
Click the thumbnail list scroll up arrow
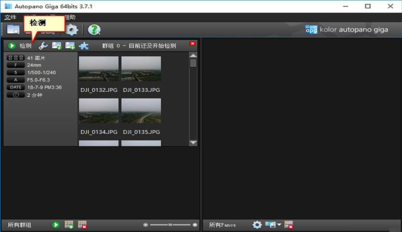(x=193, y=56)
